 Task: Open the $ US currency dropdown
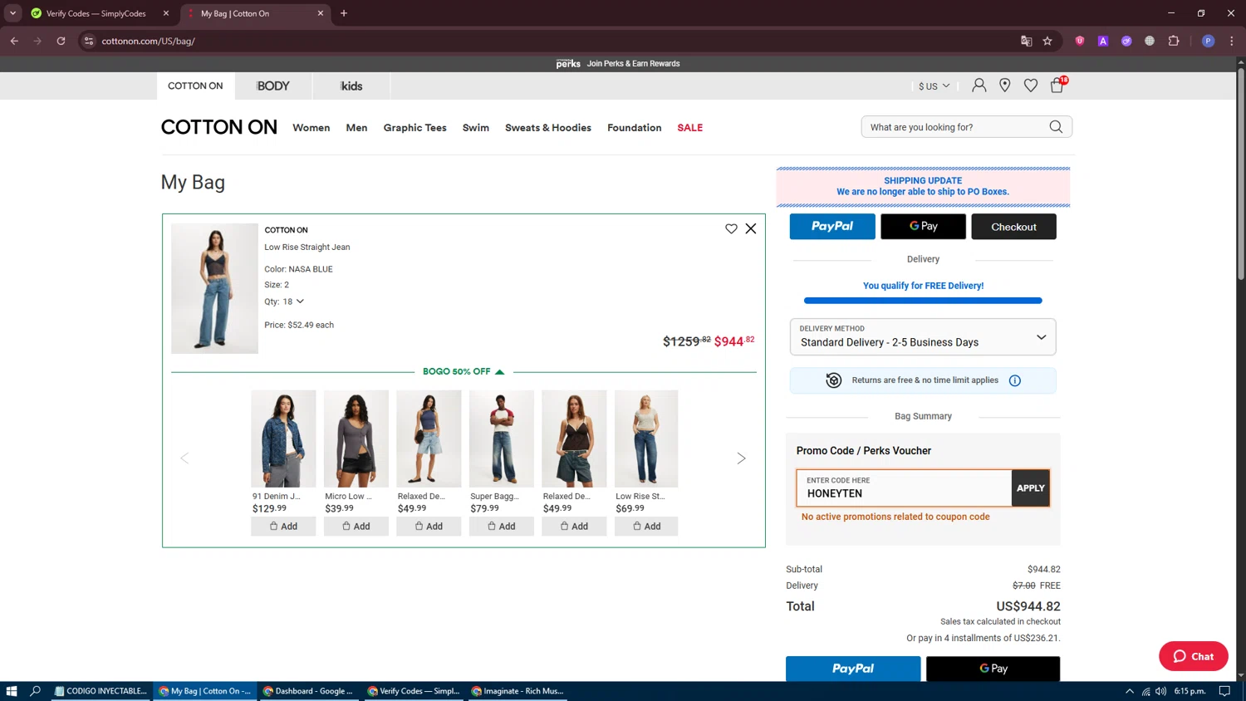tap(934, 86)
